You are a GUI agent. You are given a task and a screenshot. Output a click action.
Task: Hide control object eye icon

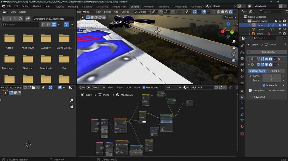point(280,29)
